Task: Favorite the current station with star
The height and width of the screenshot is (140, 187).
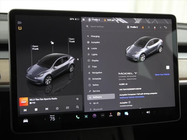Action: click(x=57, y=108)
